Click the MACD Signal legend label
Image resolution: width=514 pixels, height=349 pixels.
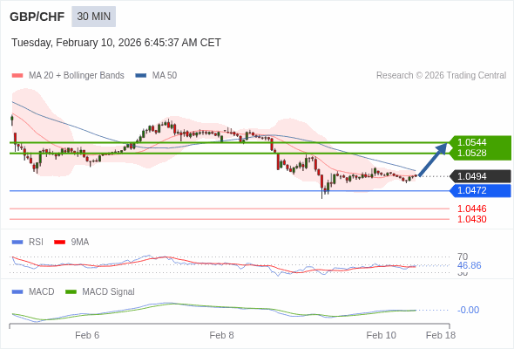108,292
